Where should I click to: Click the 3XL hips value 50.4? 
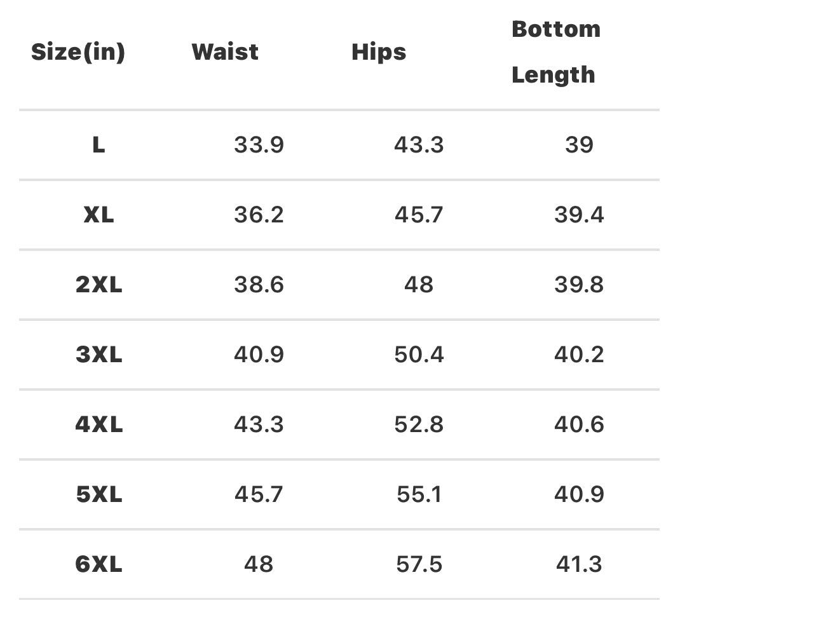pyautogui.click(x=419, y=355)
